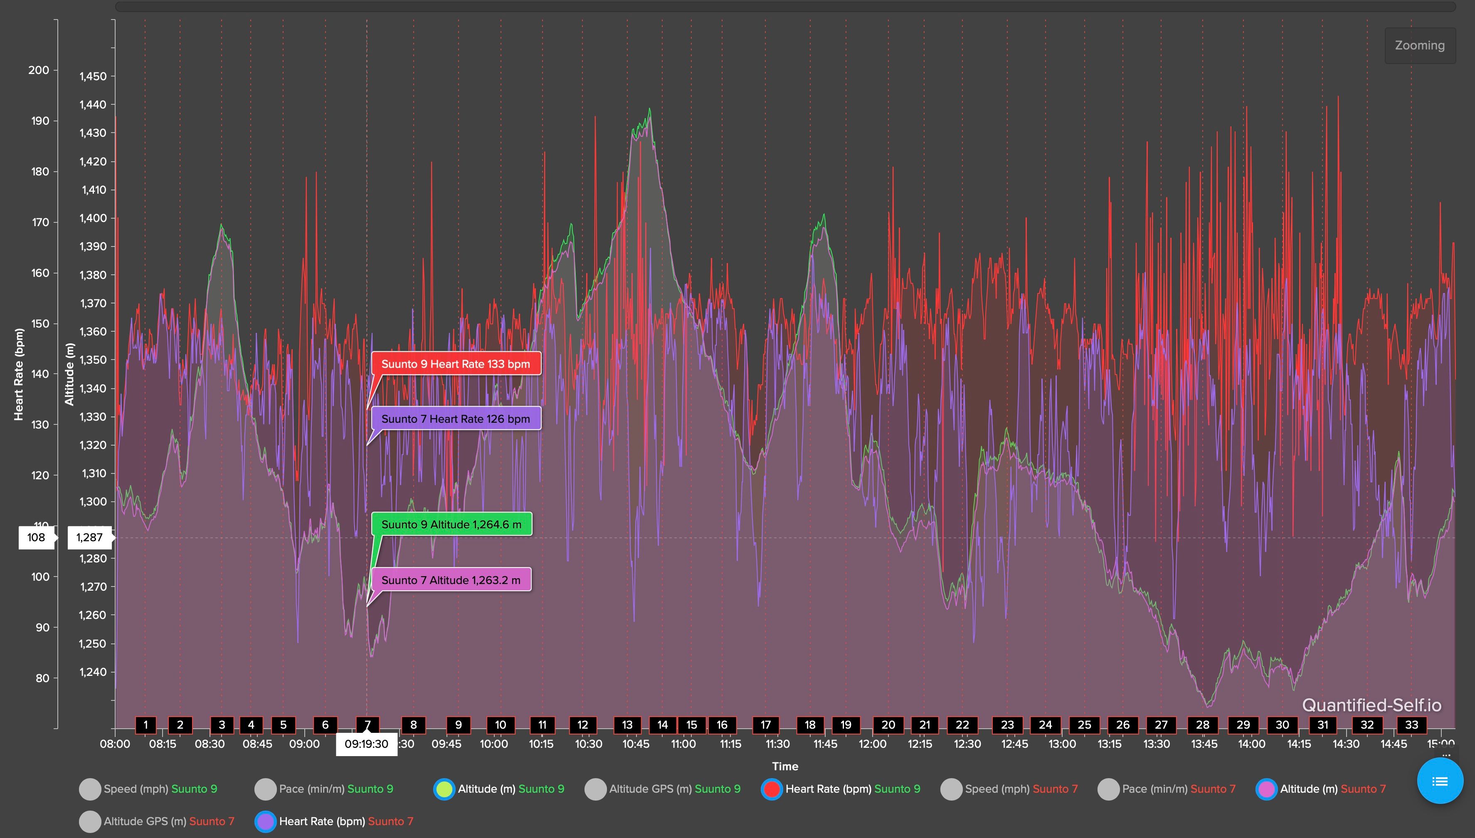Select lap marker 19

[846, 725]
